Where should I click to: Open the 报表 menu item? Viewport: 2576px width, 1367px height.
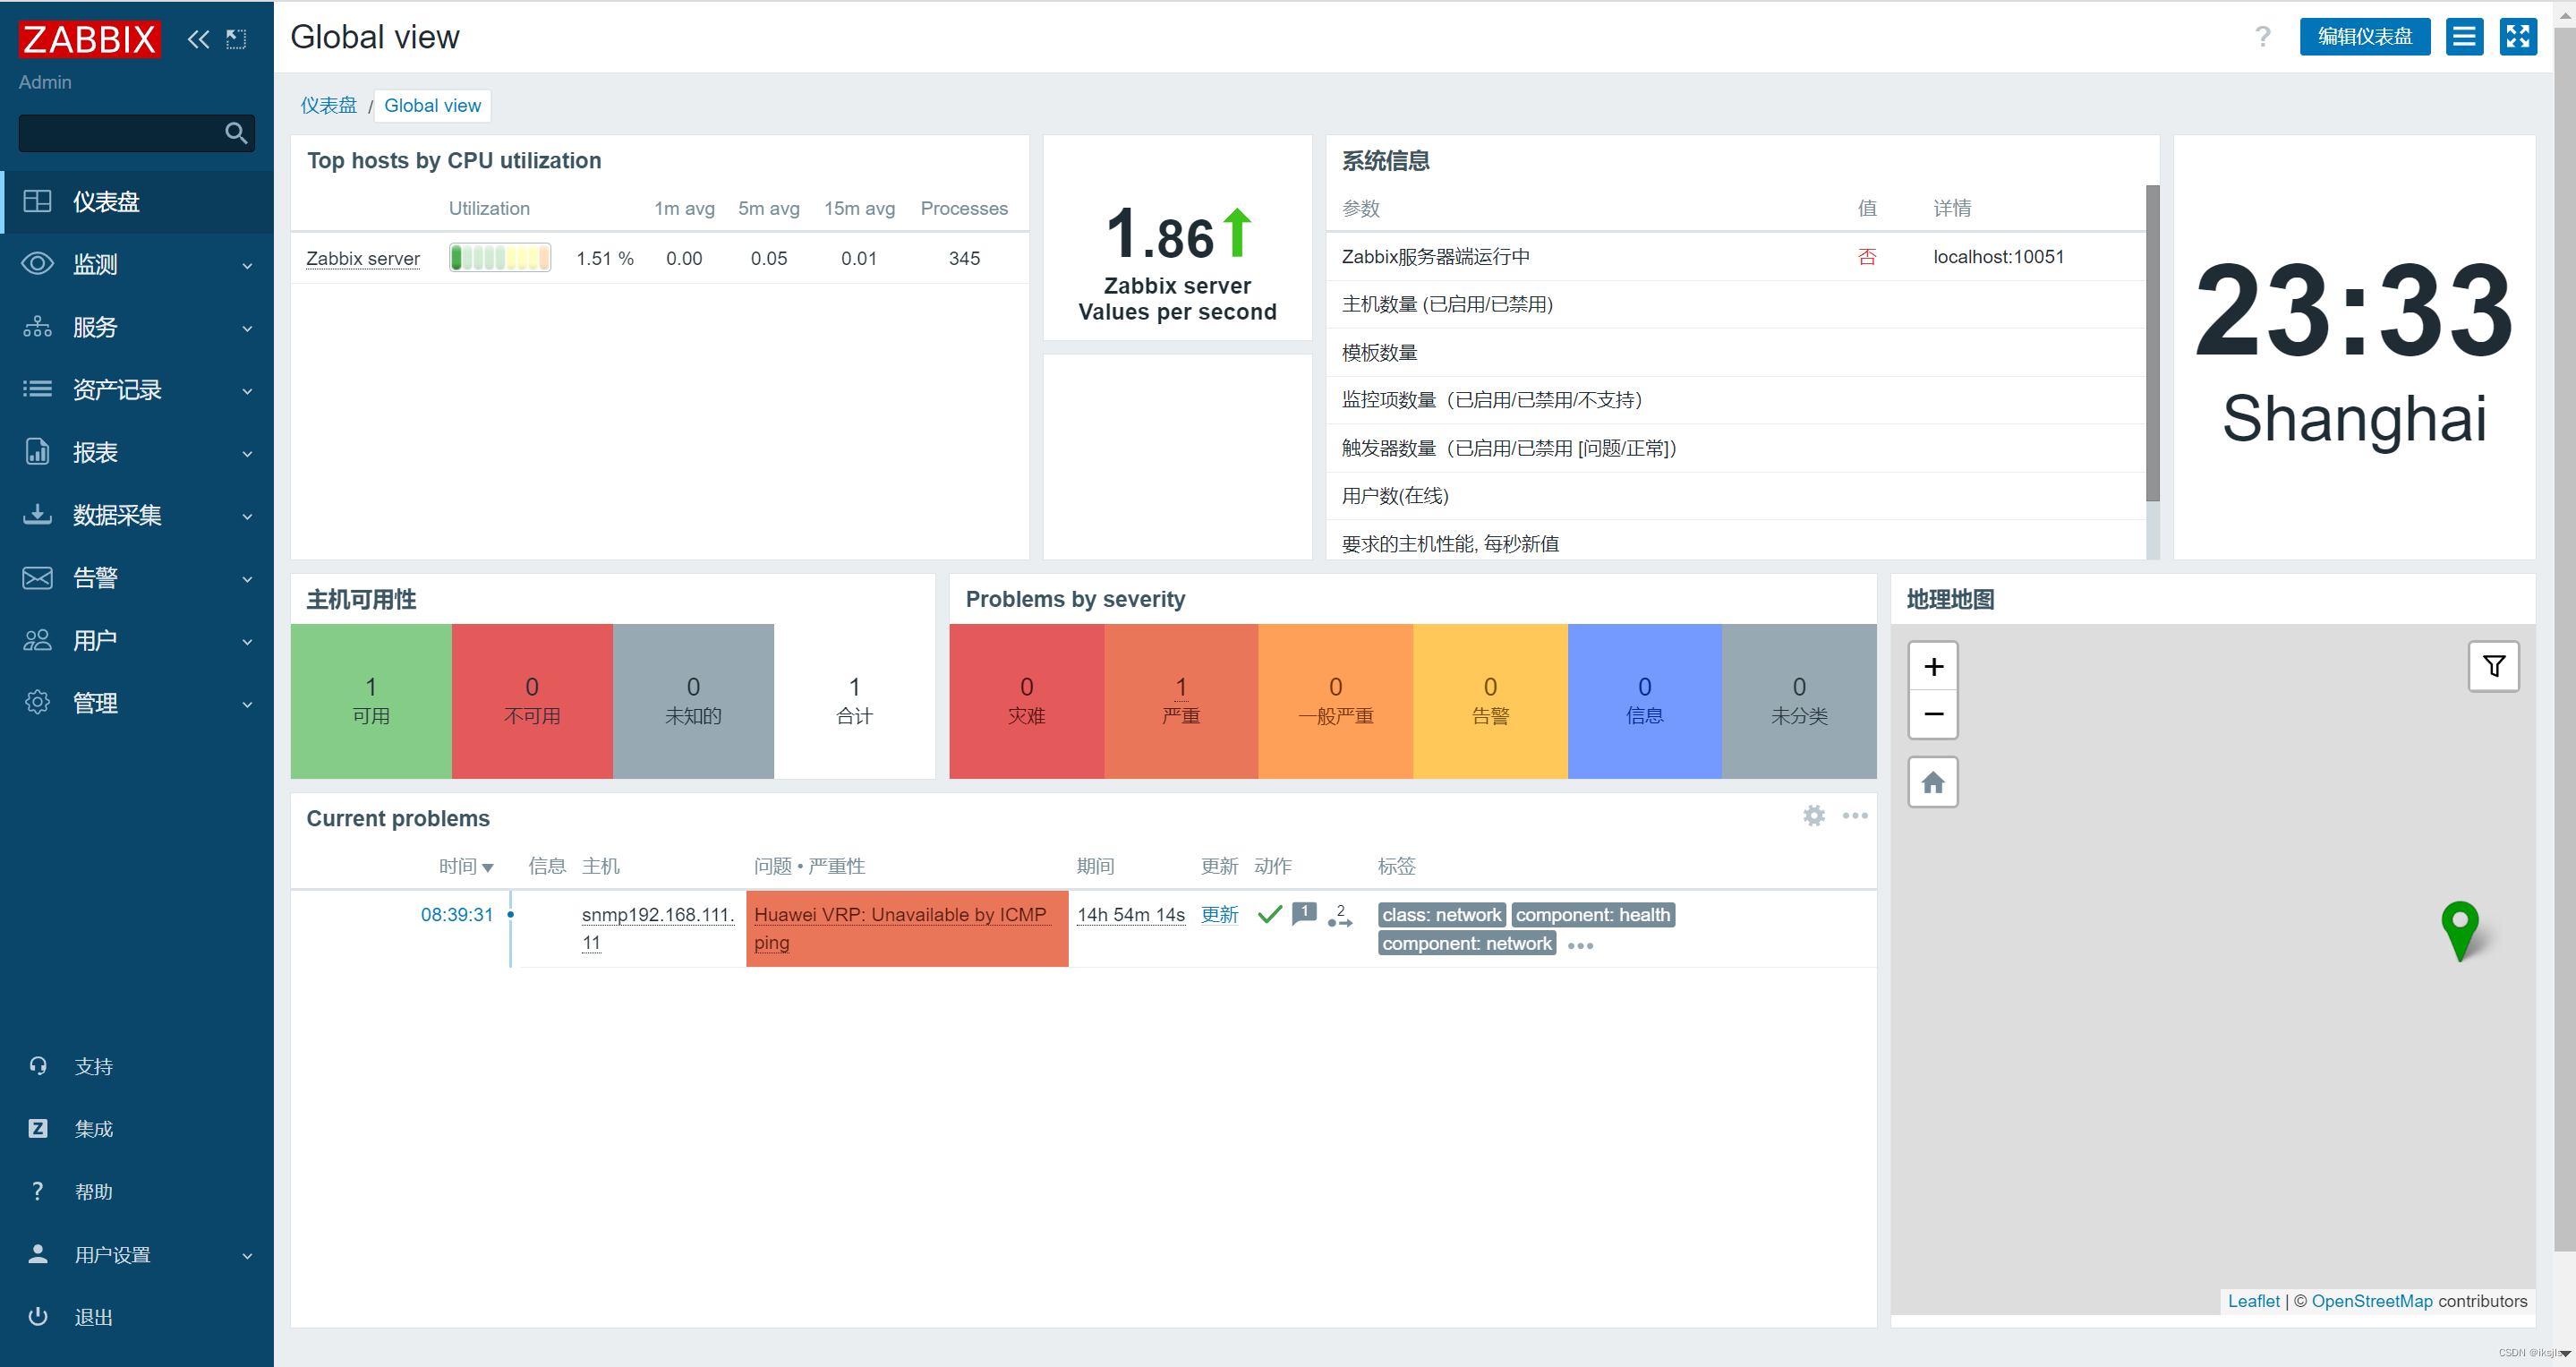(x=137, y=452)
